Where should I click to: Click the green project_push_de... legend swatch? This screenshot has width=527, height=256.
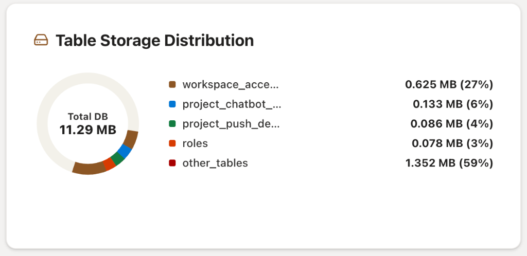(x=172, y=124)
